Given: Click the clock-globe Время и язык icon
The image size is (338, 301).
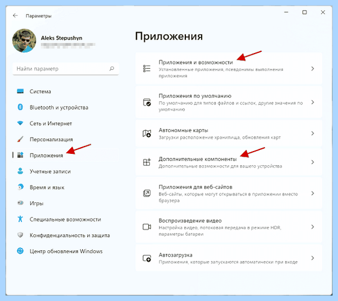Looking at the screenshot, I should [x=20, y=187].
